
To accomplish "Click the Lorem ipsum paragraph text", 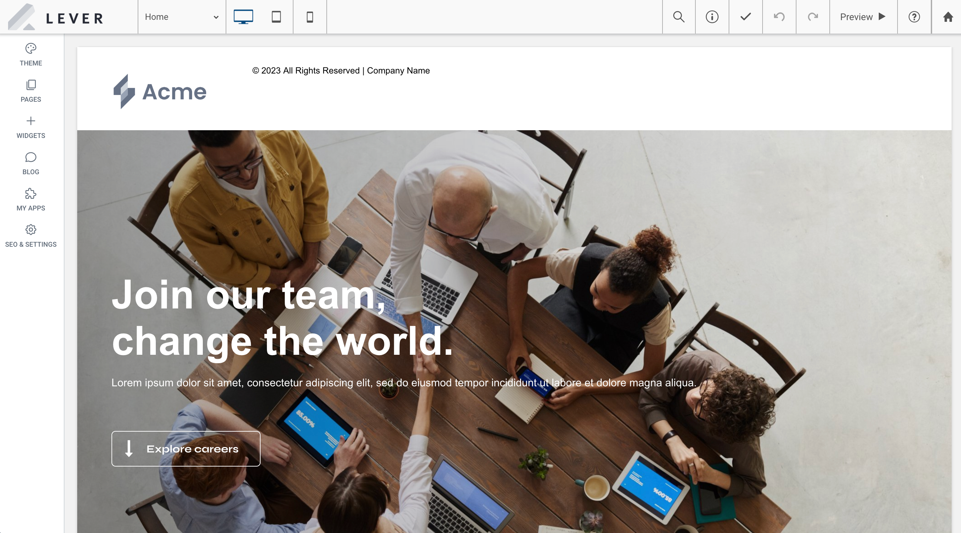I will pyautogui.click(x=404, y=383).
